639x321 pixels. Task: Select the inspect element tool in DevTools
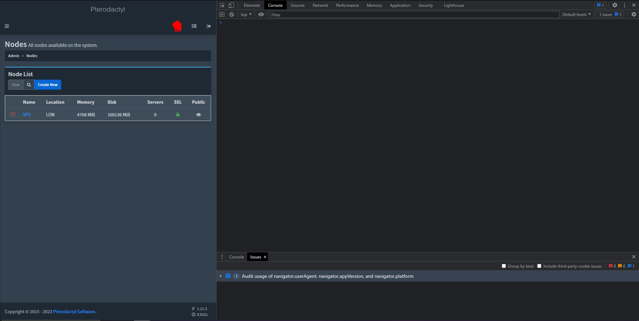coord(222,5)
